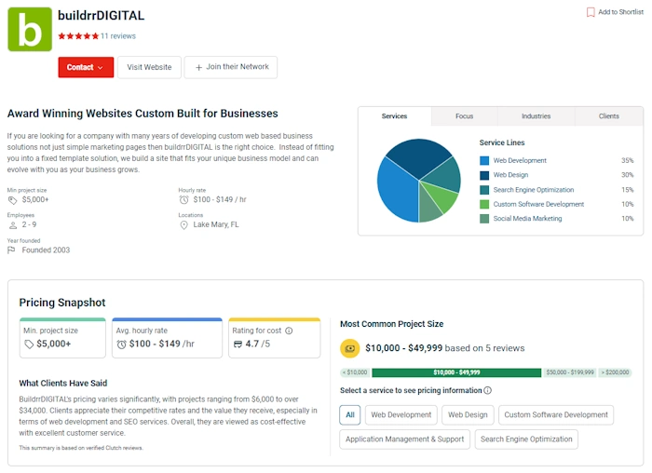Click the Avg. hourly rate card
Screen dimensions: 652x473
tap(167, 338)
